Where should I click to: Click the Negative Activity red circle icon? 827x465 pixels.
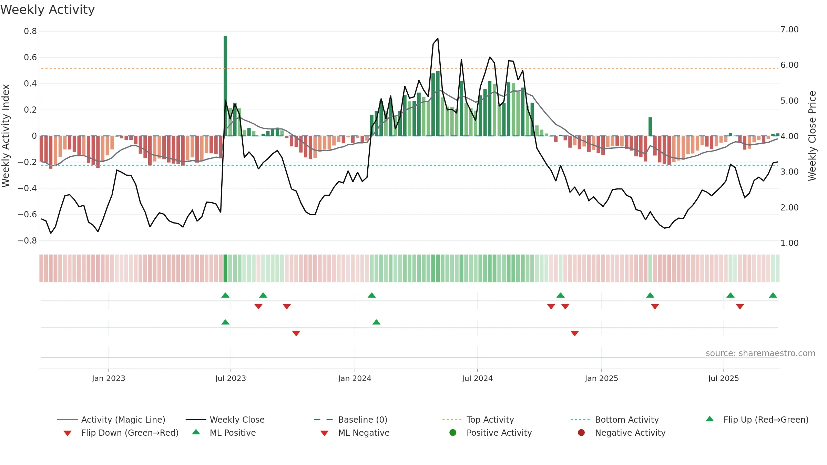click(x=581, y=433)
